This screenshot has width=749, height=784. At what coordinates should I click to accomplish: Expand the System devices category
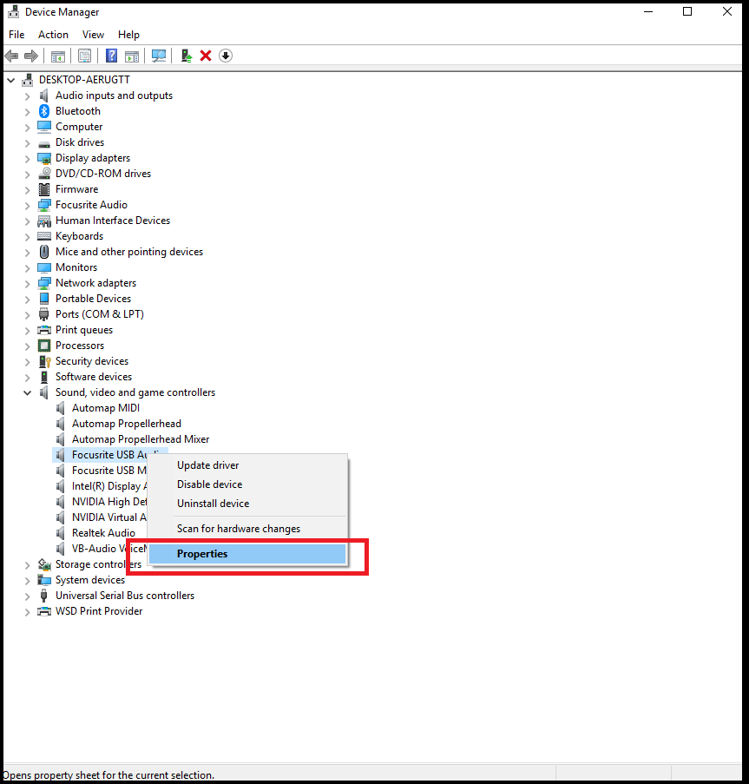[x=28, y=581]
